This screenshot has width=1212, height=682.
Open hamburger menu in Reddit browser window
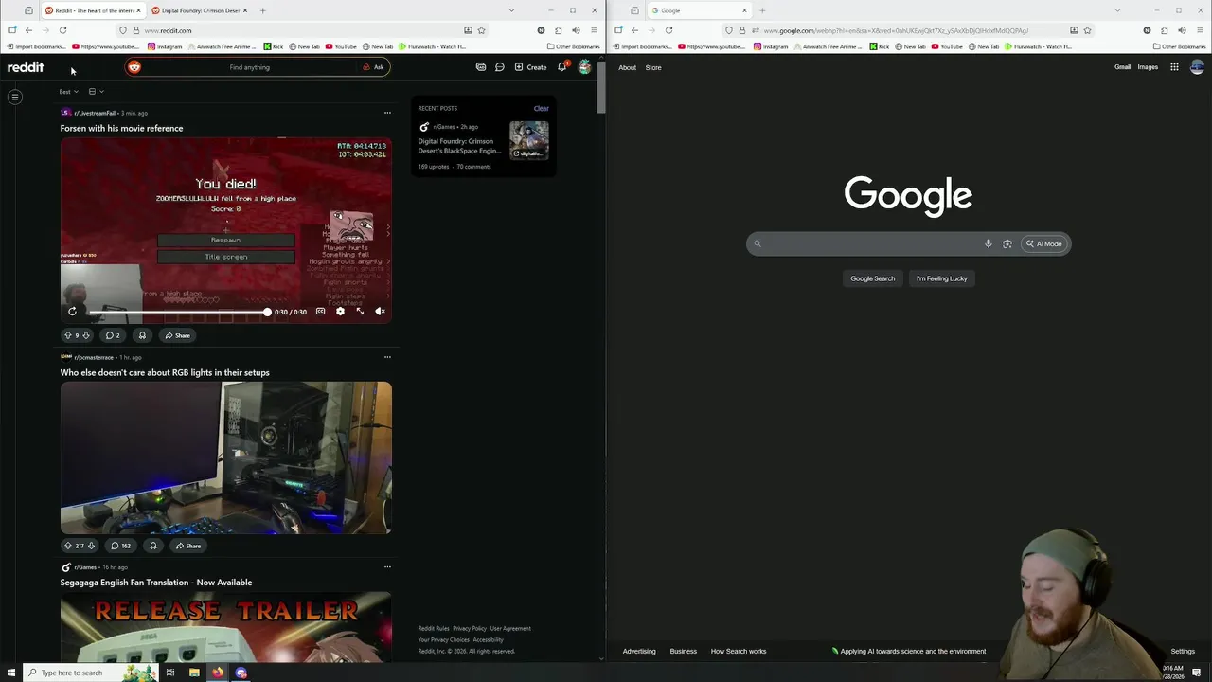594,30
